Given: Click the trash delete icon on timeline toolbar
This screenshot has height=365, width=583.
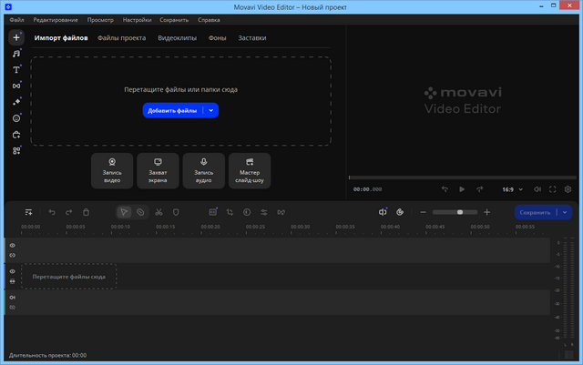Looking at the screenshot, I should pos(86,212).
